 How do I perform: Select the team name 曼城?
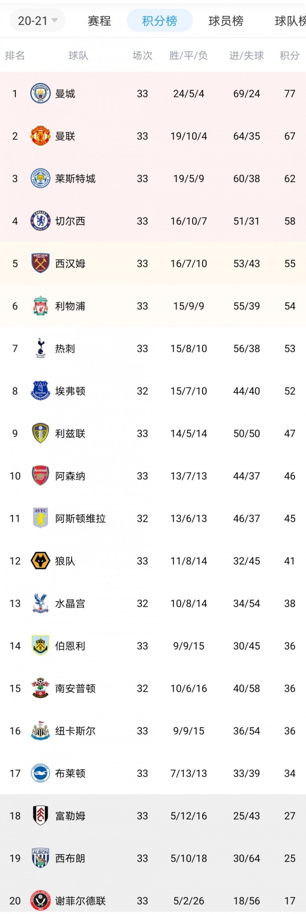click(65, 93)
